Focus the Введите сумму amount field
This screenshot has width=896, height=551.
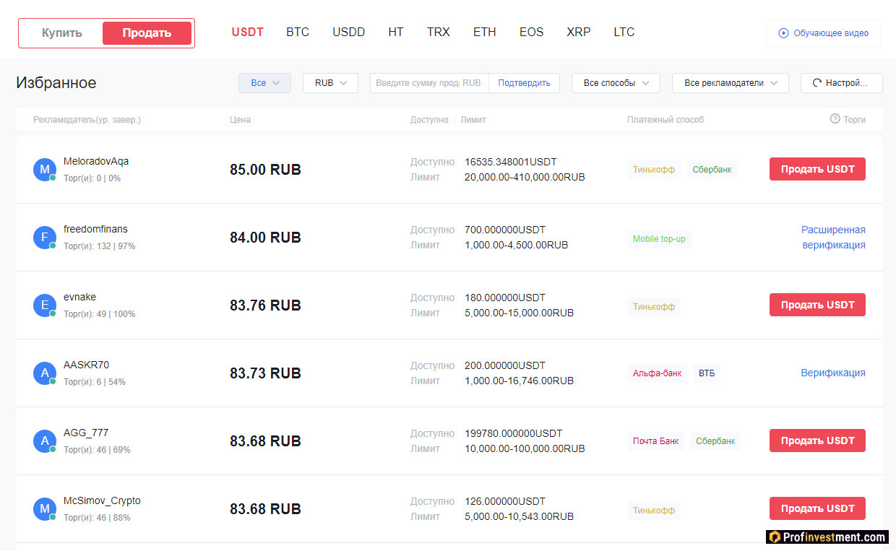[x=429, y=83]
